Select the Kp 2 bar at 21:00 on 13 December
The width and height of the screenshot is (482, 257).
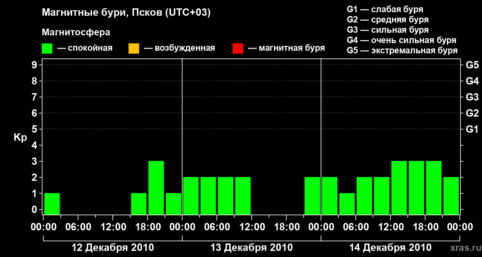(312, 196)
